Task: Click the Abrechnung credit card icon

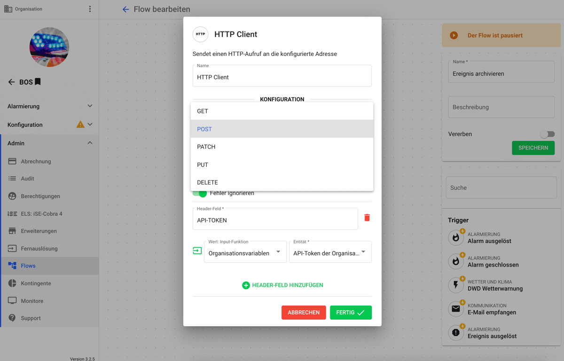Action: (12, 161)
